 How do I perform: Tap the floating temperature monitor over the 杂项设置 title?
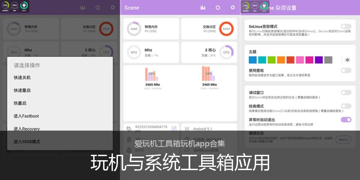(264, 5)
